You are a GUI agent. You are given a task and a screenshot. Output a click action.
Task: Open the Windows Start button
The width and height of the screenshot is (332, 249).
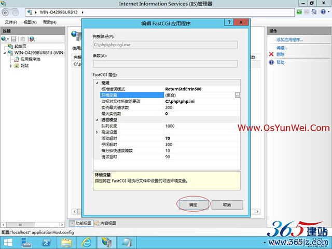coord(8,243)
